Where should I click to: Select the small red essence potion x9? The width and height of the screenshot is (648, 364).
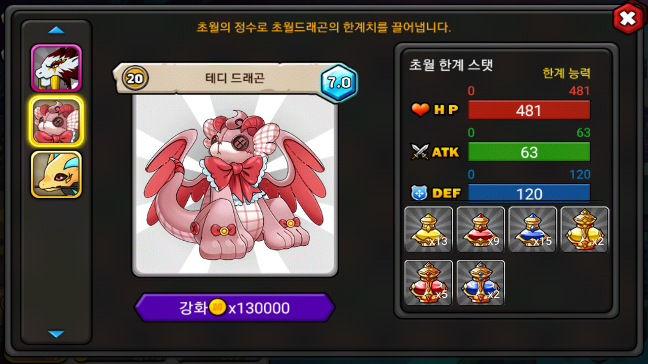coord(481,230)
